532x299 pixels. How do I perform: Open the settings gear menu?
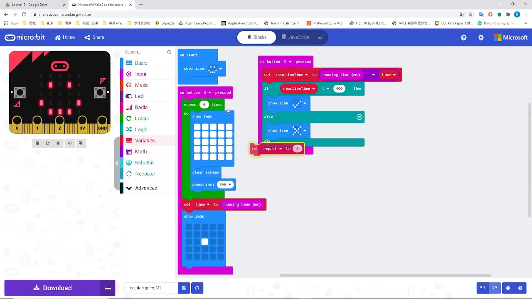click(x=481, y=37)
